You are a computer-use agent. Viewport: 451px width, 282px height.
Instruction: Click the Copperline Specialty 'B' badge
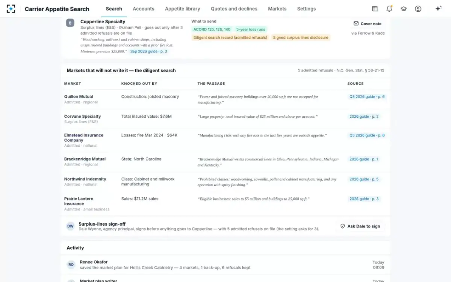[x=70, y=23]
